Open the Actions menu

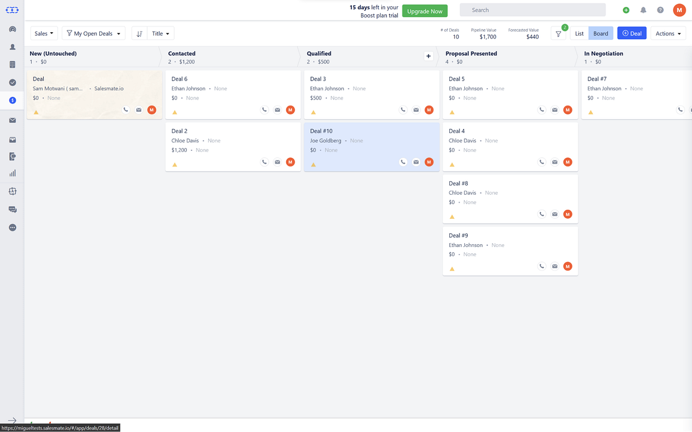point(667,33)
